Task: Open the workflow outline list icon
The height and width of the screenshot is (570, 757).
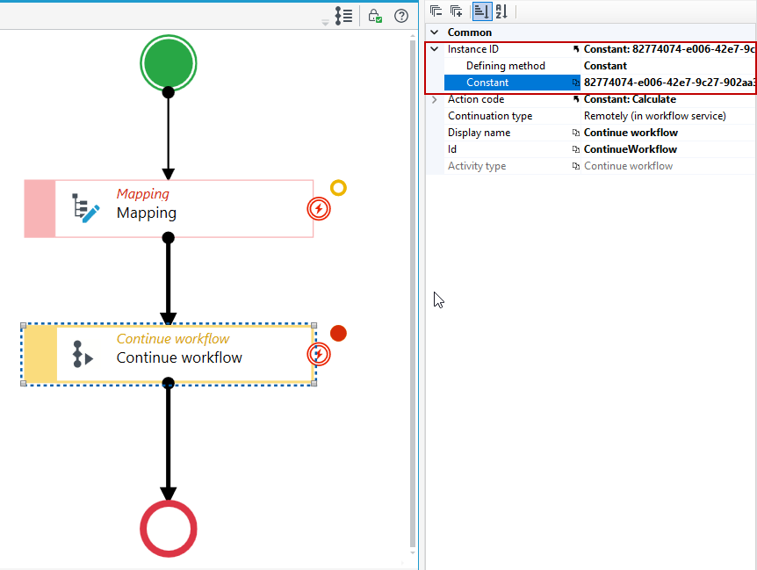Action: click(x=343, y=16)
